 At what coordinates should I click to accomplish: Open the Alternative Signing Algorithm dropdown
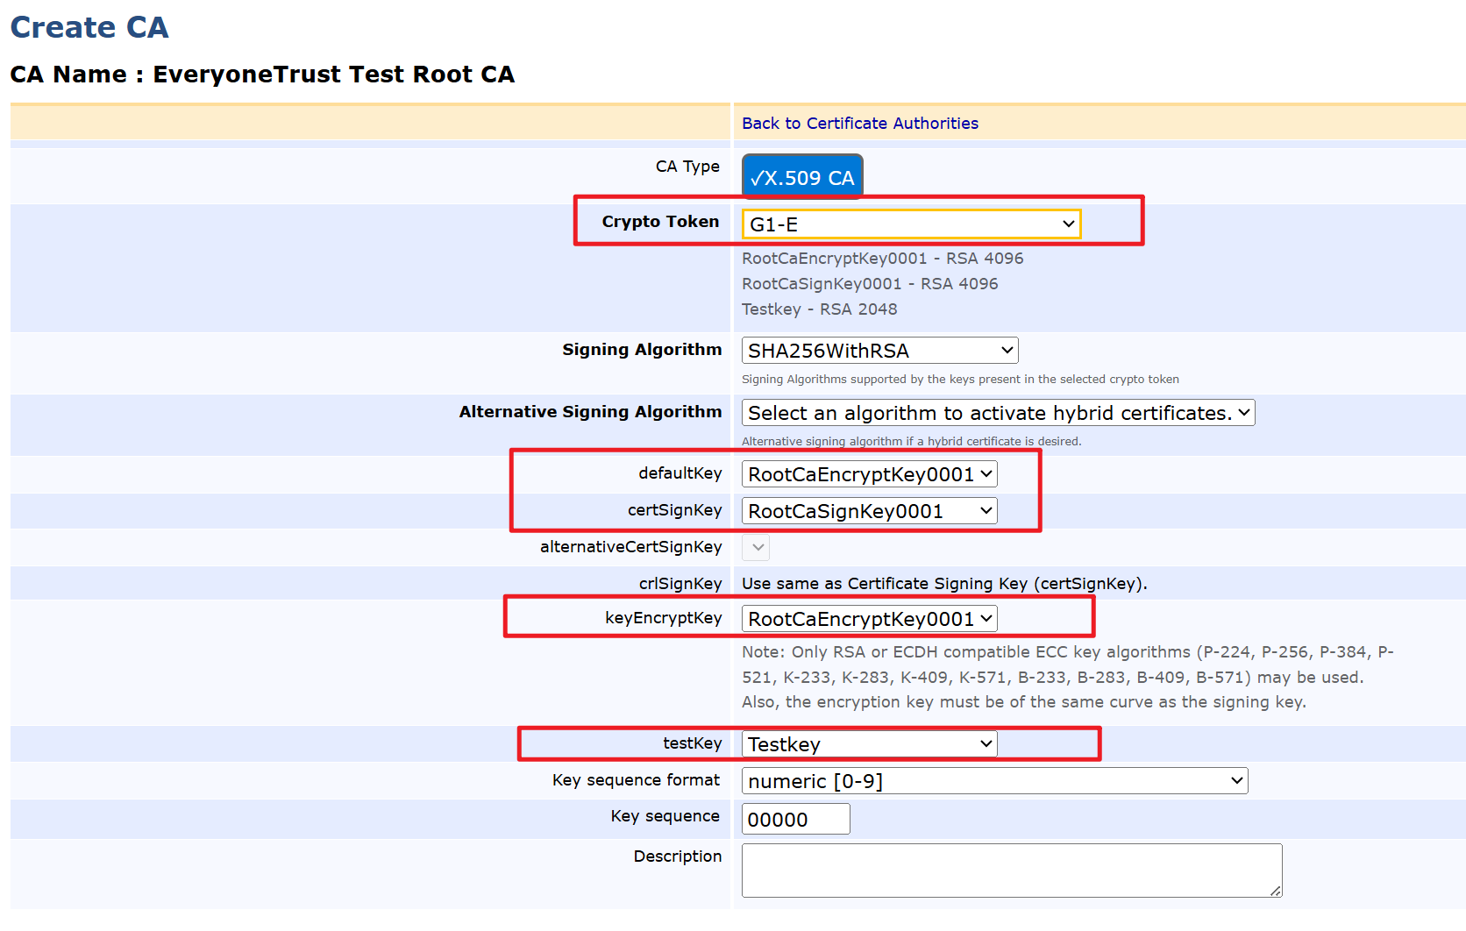[998, 413]
